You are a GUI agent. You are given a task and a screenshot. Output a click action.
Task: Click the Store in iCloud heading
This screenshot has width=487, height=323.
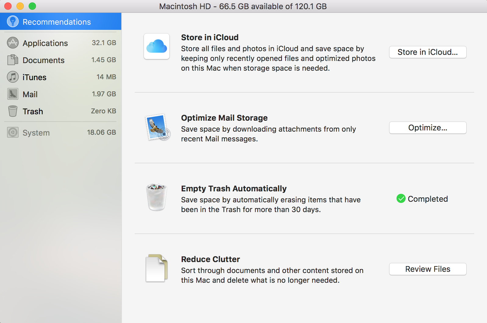pyautogui.click(x=210, y=37)
